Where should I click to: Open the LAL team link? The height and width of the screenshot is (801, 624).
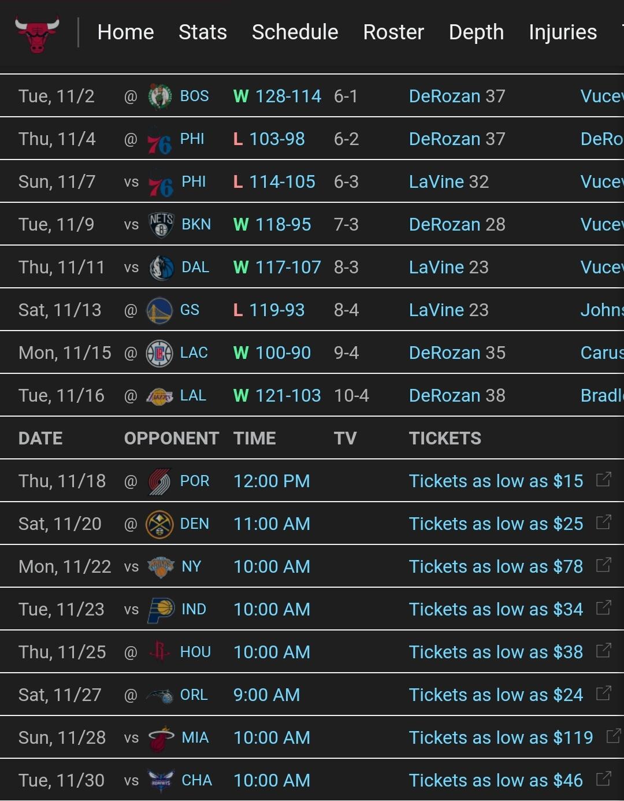pos(193,396)
